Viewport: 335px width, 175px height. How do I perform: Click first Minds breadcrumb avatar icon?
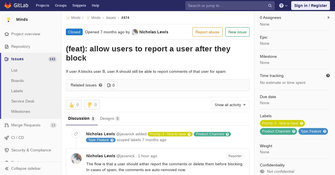pyautogui.click(x=68, y=17)
